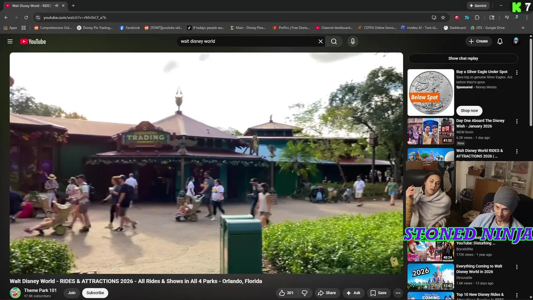Save the video to a playlist
The height and width of the screenshot is (300, 533).
point(378,293)
